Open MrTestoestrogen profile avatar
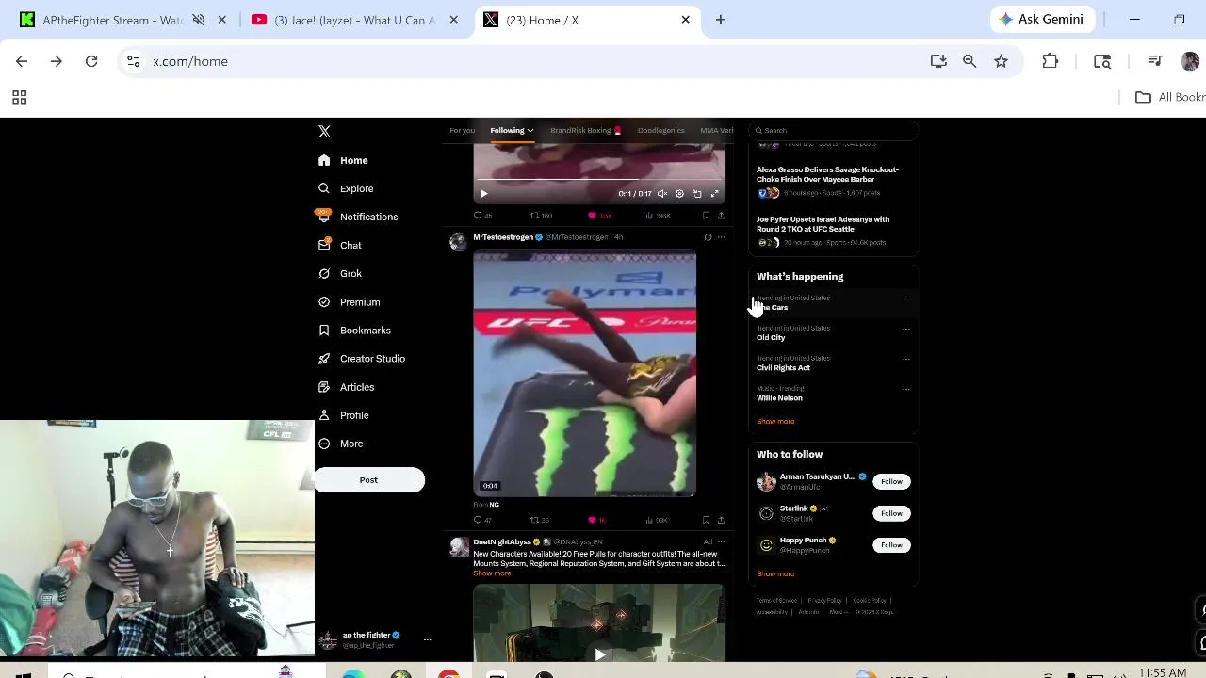The height and width of the screenshot is (678, 1206). coord(458,242)
